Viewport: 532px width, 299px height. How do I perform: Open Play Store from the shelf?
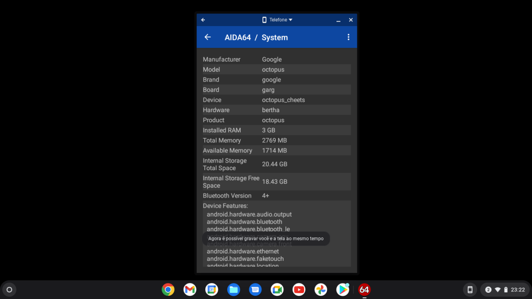343,290
